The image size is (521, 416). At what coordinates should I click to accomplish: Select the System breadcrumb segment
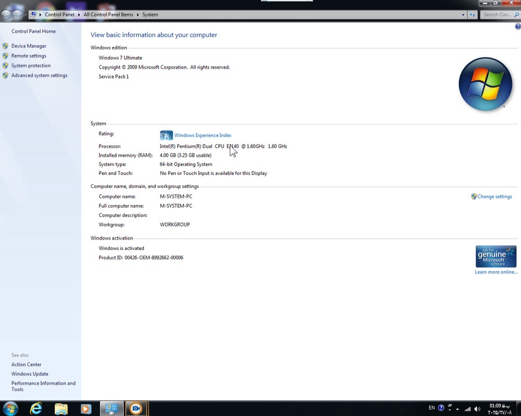point(150,15)
